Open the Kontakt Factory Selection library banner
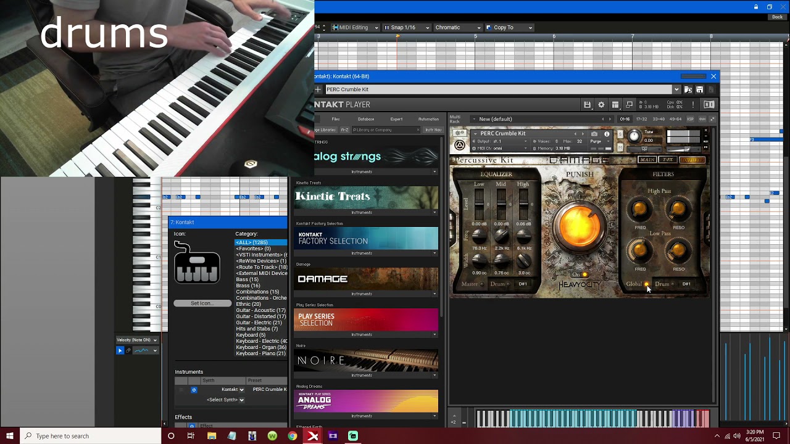This screenshot has width=790, height=444. 366,238
